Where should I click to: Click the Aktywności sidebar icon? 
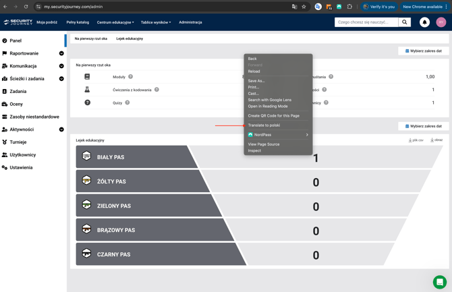(4, 129)
